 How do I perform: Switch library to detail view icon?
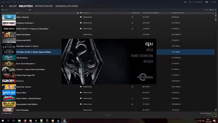point(210,10)
